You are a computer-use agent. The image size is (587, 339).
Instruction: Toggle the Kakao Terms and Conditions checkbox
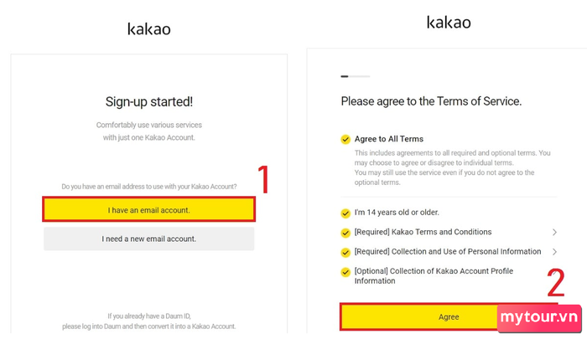click(x=345, y=232)
